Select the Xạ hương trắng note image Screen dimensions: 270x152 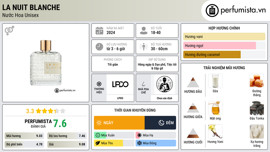point(257,131)
